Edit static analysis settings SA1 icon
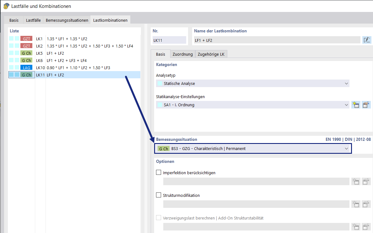Viewport: 373px width, 233px height. pyautogui.click(x=366, y=105)
